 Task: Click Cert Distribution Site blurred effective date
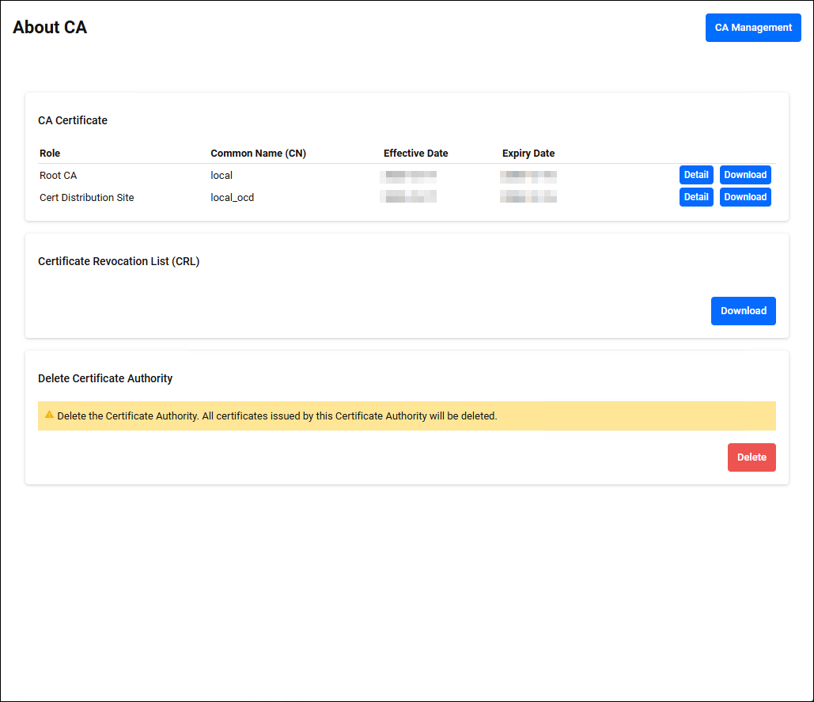point(408,196)
